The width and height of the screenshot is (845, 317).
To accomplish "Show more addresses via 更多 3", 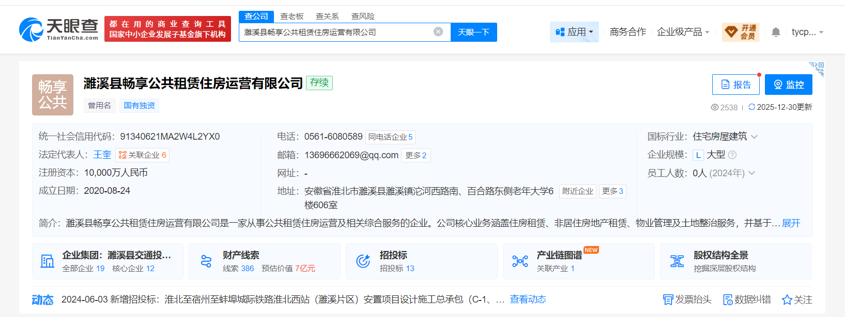I will [x=612, y=191].
